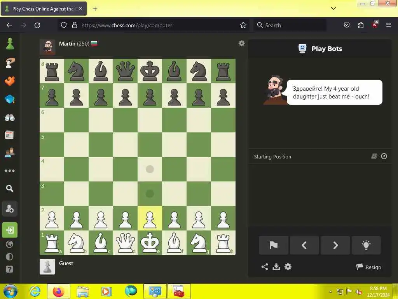Click the browser Search field

(x=290, y=25)
